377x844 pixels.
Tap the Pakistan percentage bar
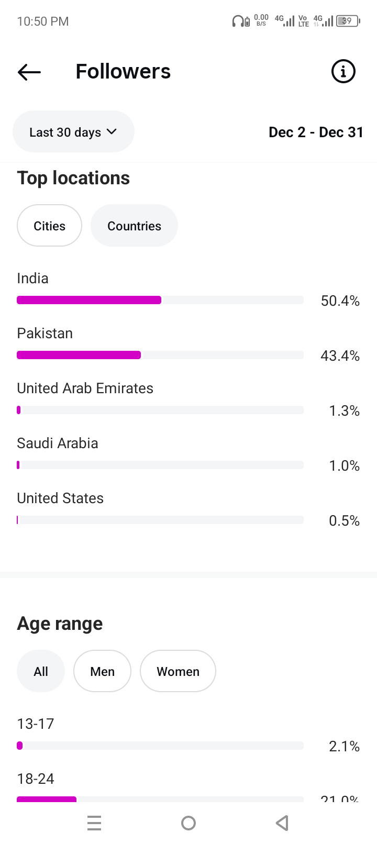click(x=160, y=355)
